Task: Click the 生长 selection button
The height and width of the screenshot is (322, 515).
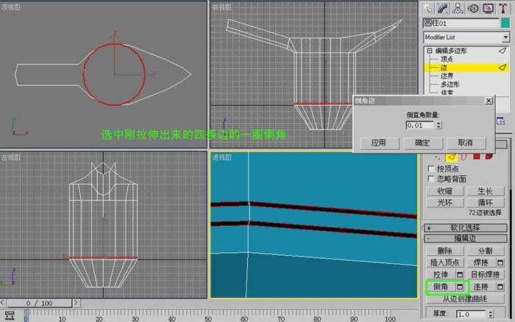Action: coord(485,191)
